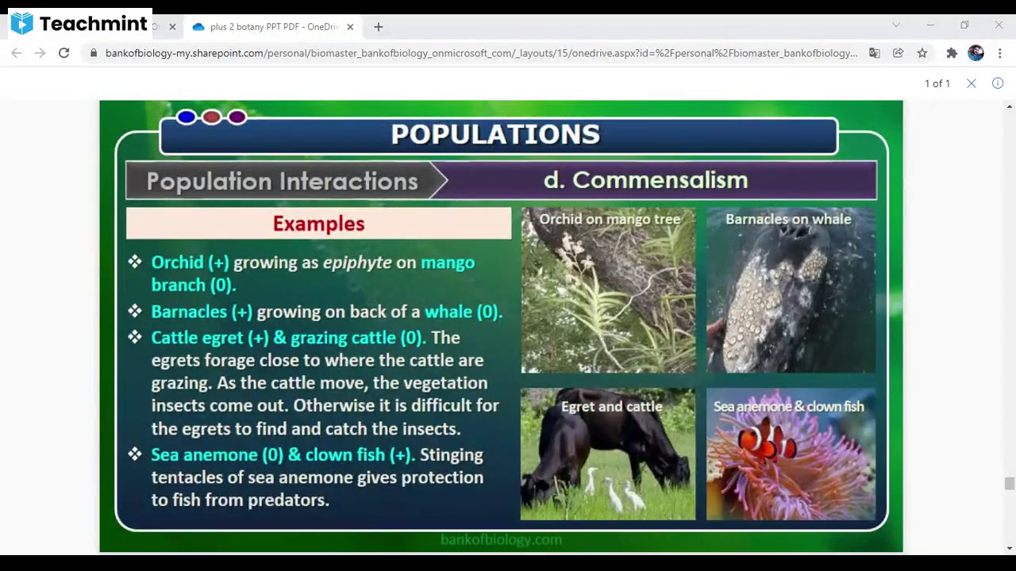
Task: Click the Egret and cattle photo
Action: pos(608,454)
